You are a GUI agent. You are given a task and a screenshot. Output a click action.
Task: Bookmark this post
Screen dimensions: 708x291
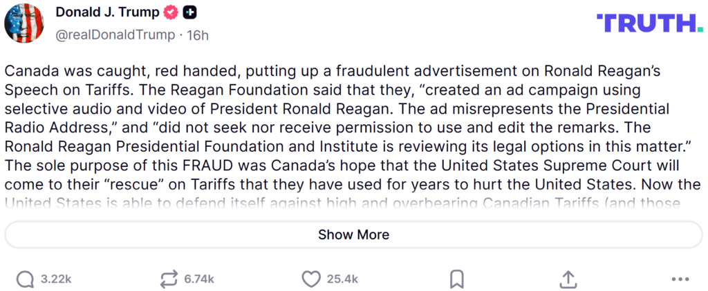click(x=456, y=279)
